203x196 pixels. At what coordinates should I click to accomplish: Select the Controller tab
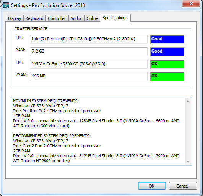(57, 18)
